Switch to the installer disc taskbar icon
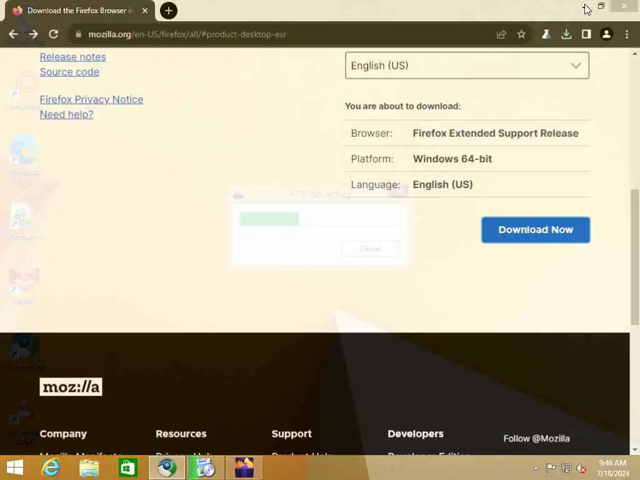The width and height of the screenshot is (640, 480). pyautogui.click(x=205, y=467)
